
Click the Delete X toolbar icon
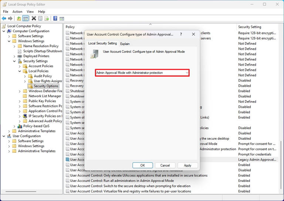[34, 18]
